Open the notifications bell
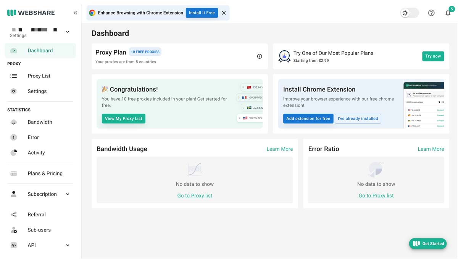The image size is (458, 267). [x=448, y=13]
